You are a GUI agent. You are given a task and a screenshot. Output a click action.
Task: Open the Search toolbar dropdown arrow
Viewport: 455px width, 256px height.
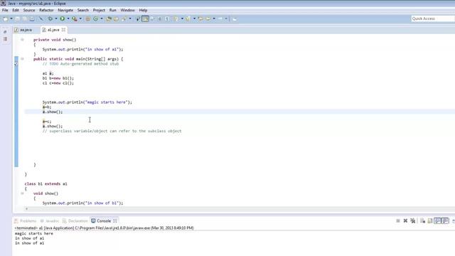[129, 19]
